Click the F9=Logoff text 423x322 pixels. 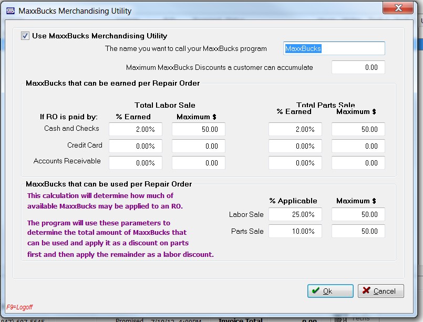(x=19, y=307)
